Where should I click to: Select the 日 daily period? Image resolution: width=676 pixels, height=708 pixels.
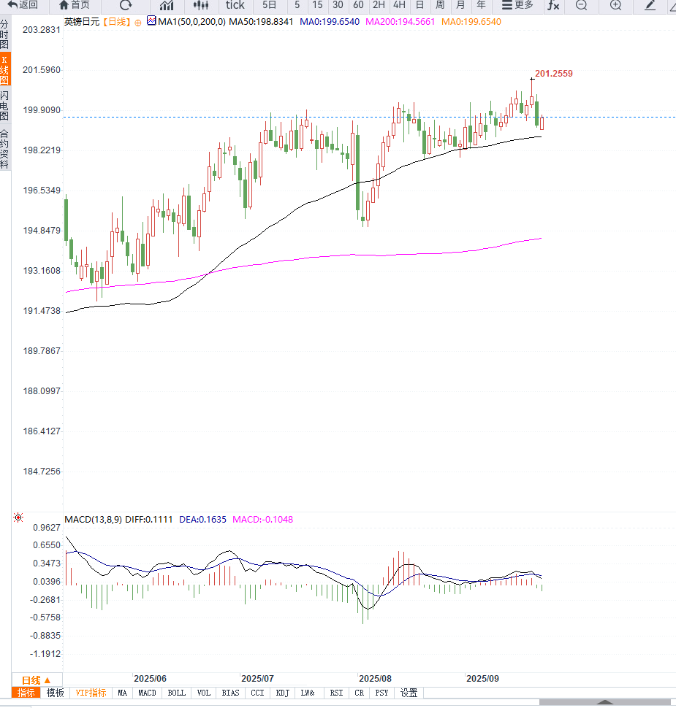(x=419, y=5)
